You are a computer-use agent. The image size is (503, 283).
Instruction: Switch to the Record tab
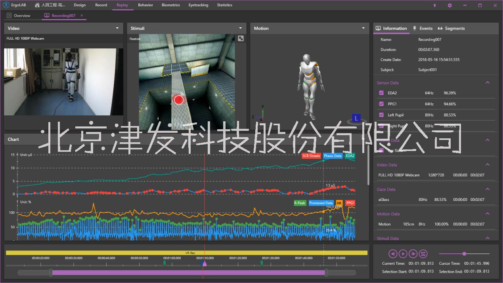tap(101, 5)
